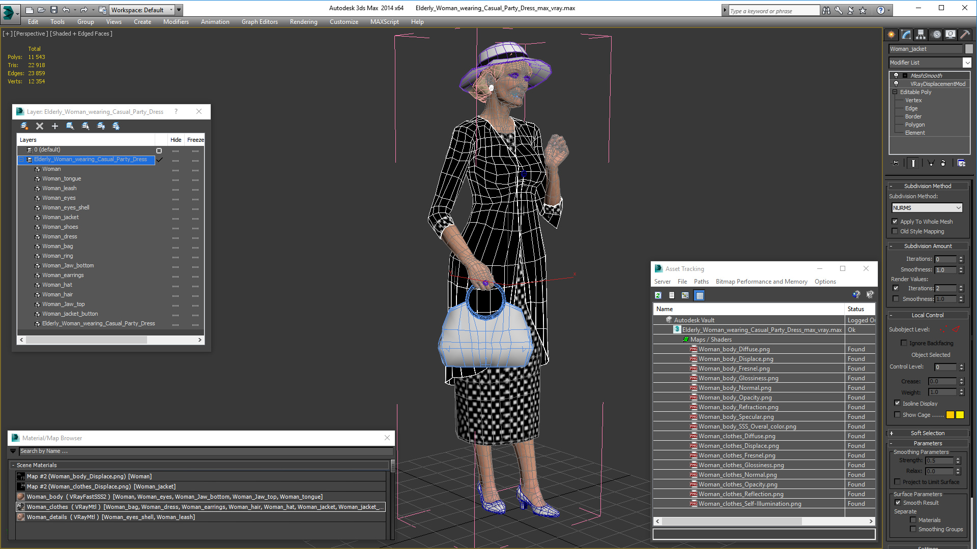Click Create New Layer icon in Layer dialog

24,126
